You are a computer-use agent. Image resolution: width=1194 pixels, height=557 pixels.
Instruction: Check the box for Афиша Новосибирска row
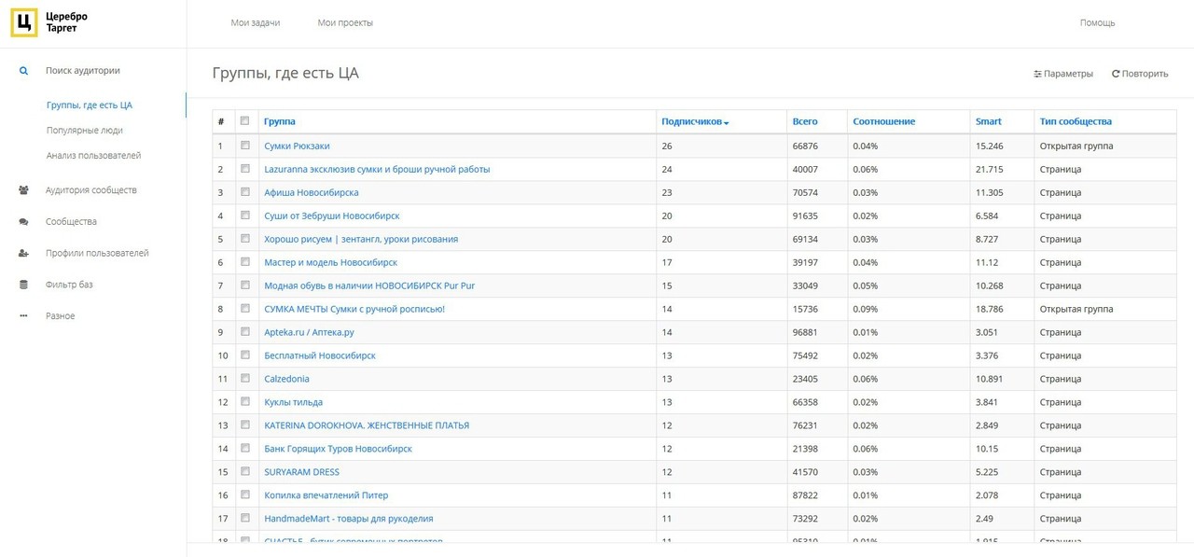pos(245,192)
